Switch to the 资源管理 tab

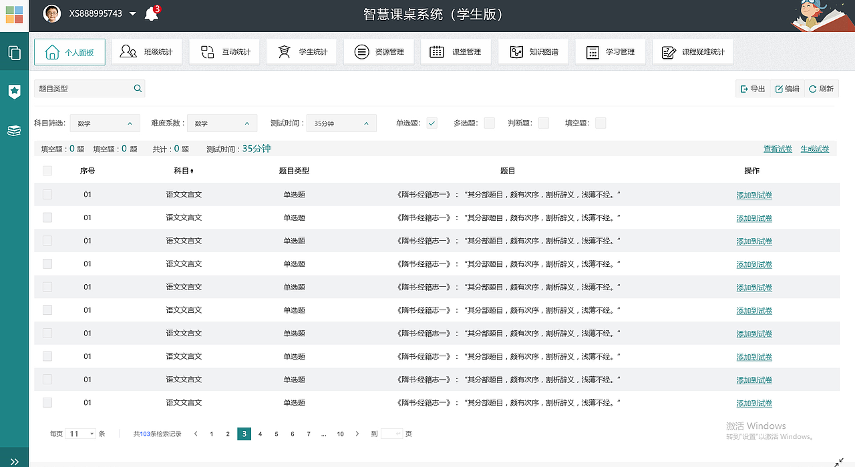379,52
